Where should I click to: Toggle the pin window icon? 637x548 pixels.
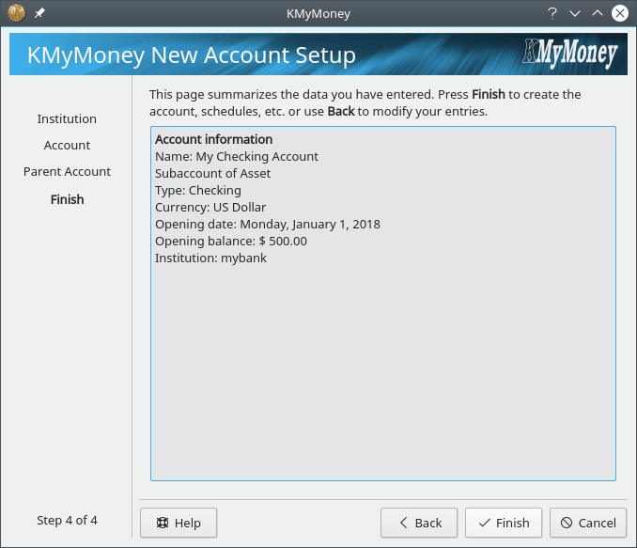[39, 13]
